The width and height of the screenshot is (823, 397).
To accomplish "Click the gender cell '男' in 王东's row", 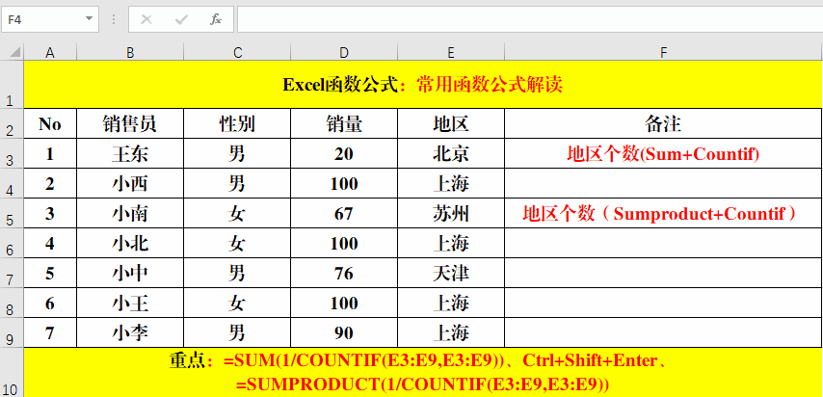I will tap(237, 153).
